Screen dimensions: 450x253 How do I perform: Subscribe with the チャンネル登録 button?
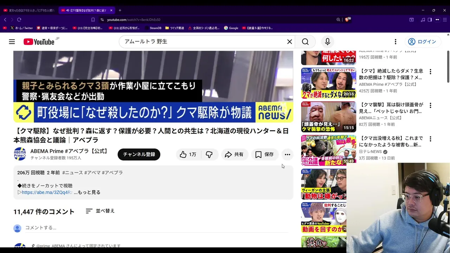(139, 155)
